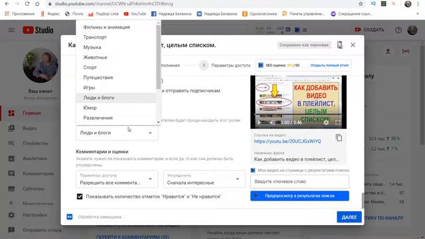Bookmark this page with star icon
This screenshot has height=239, width=425.
[x=361, y=4]
